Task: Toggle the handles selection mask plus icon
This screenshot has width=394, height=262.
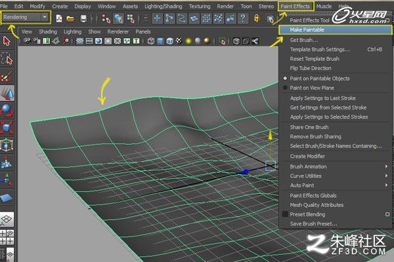Action: click(x=158, y=18)
